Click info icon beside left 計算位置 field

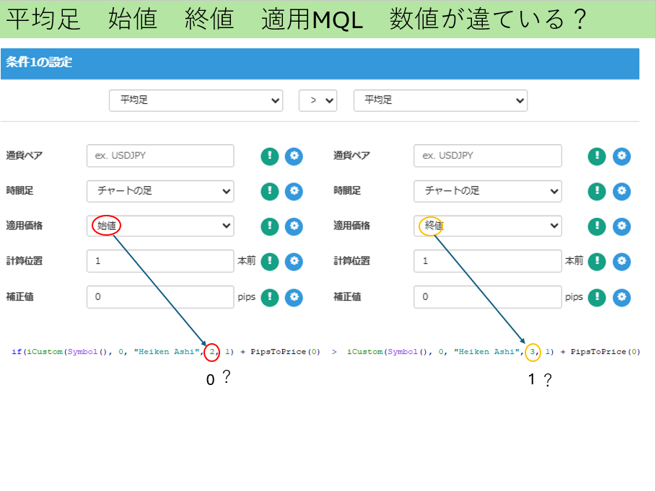point(269,261)
